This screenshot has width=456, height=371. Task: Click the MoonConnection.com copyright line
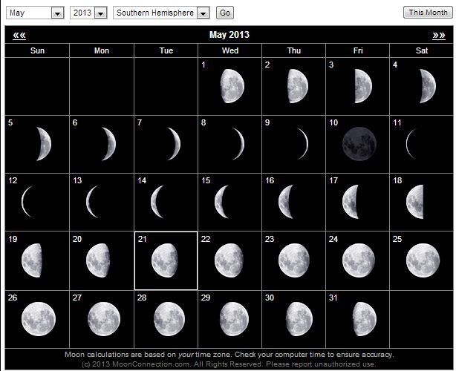pyautogui.click(x=229, y=364)
